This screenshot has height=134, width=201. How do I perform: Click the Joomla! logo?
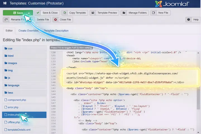pos(172,4)
